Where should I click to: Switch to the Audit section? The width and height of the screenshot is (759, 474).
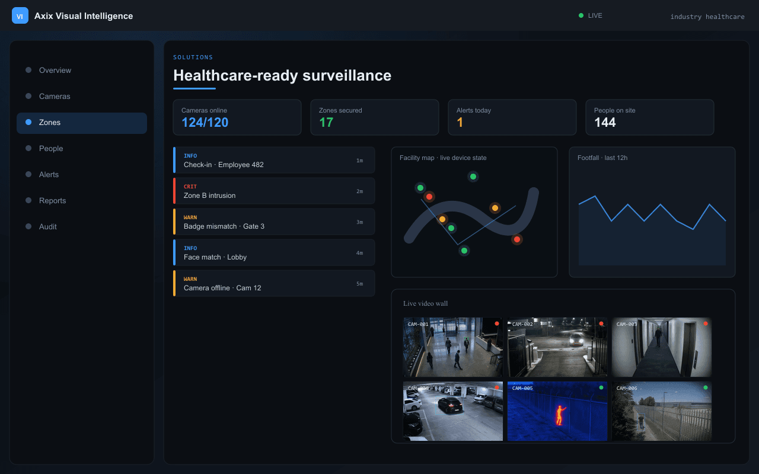click(82, 226)
